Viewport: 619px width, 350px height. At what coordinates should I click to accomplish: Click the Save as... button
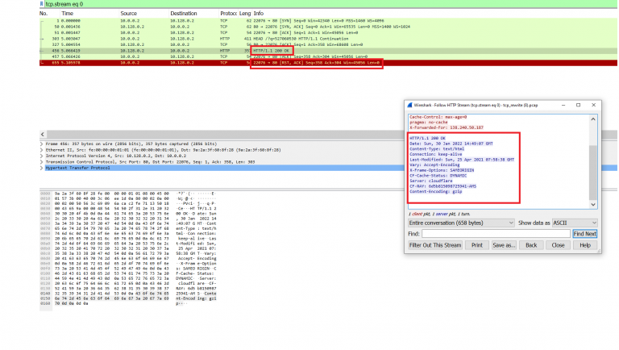click(x=503, y=245)
